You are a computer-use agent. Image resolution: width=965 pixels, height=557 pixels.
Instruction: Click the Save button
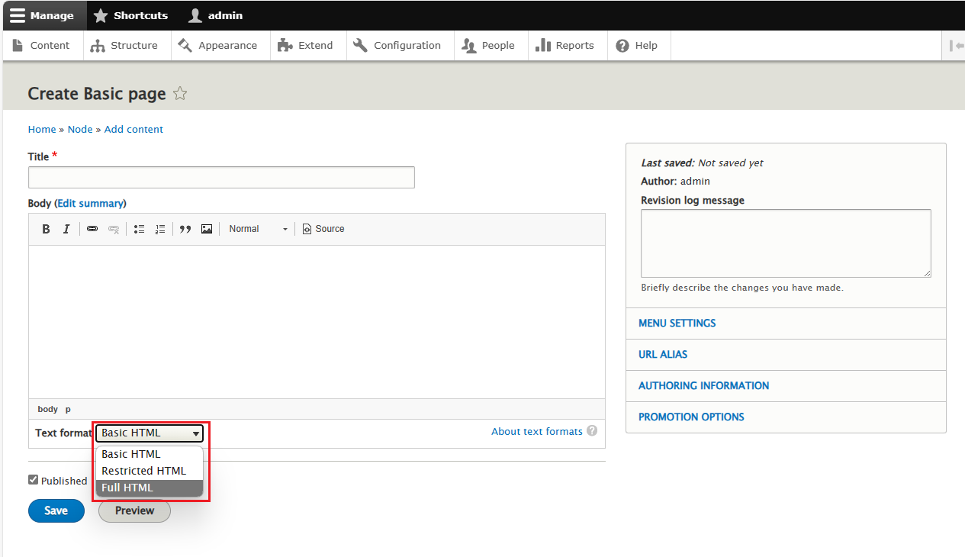pyautogui.click(x=56, y=510)
